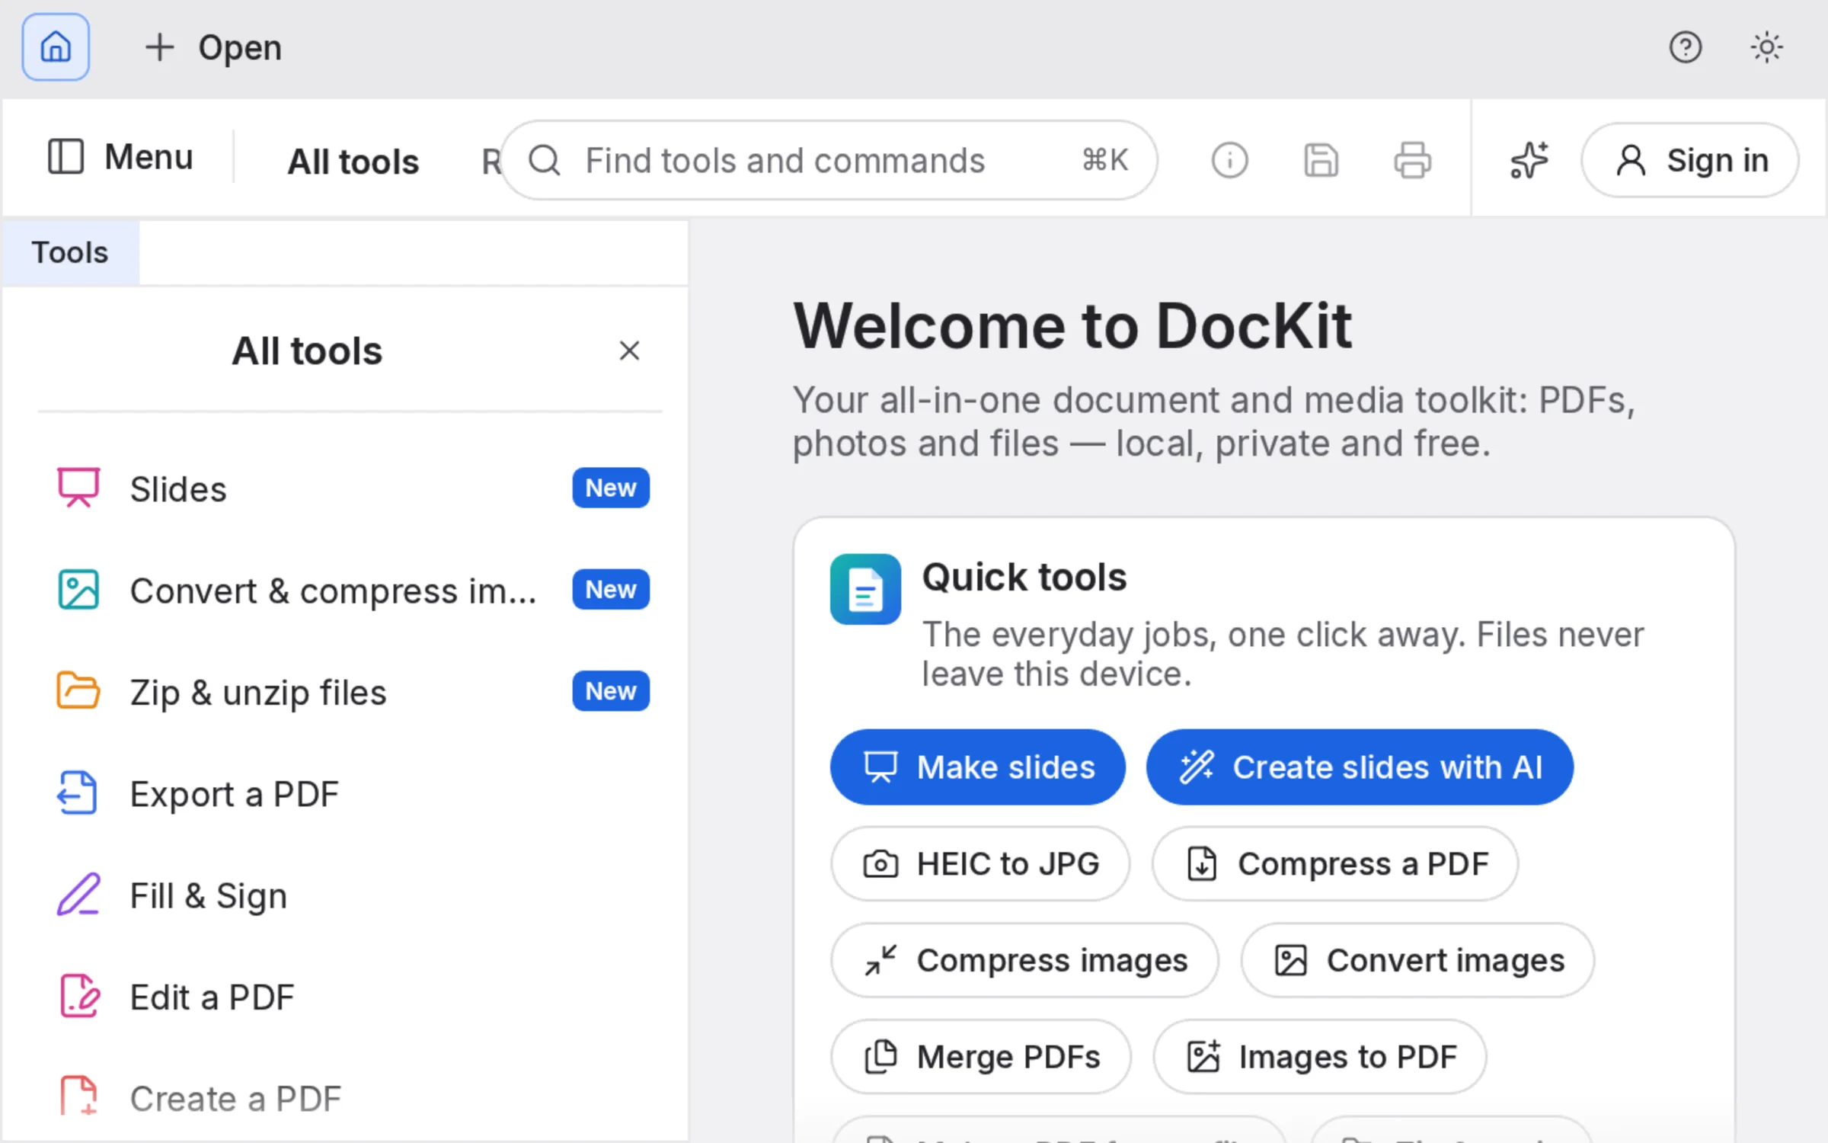This screenshot has width=1828, height=1143.
Task: Toggle the Menu sidebar panel
Action: point(120,157)
